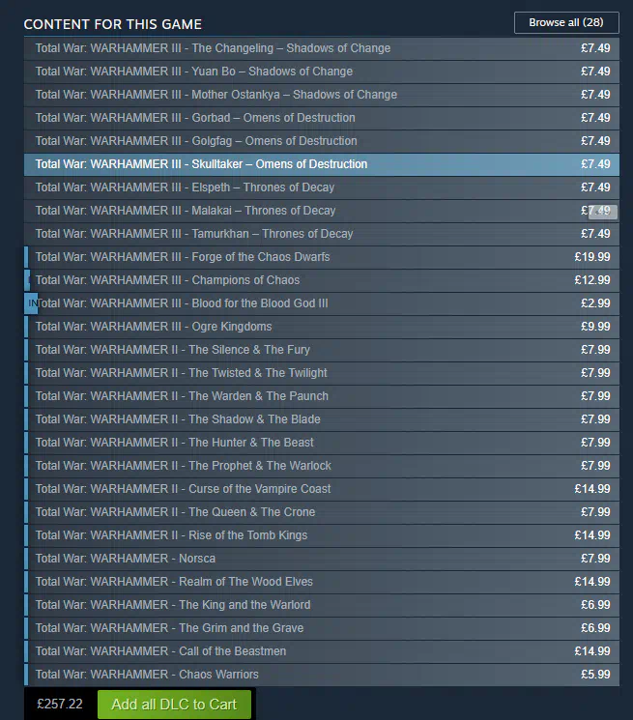
Task: Open Malakai – Thrones of Decay listing
Action: click(x=321, y=211)
